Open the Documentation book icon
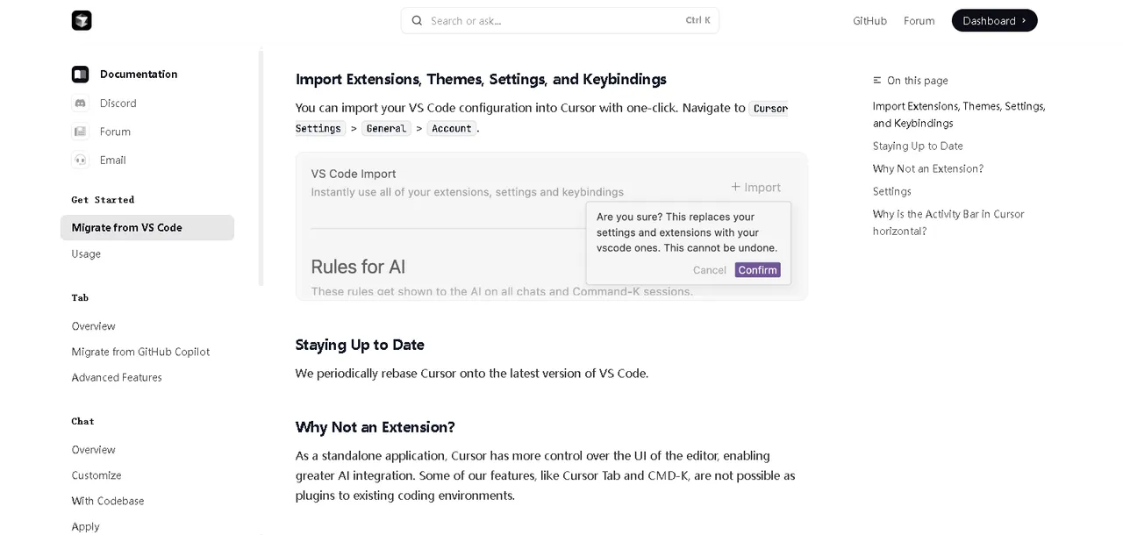 click(80, 75)
